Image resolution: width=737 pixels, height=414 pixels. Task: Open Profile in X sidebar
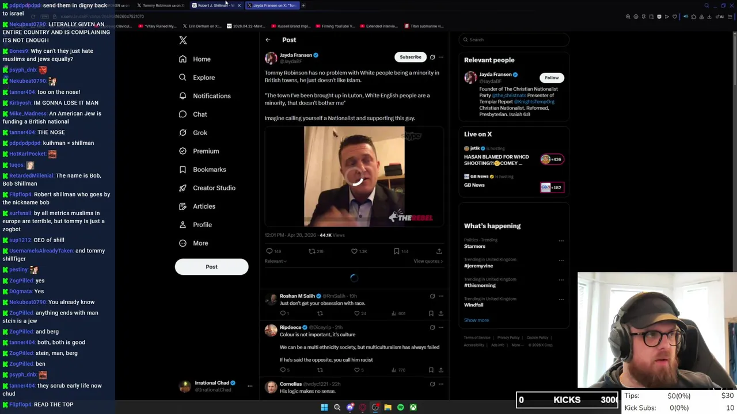pos(195,225)
